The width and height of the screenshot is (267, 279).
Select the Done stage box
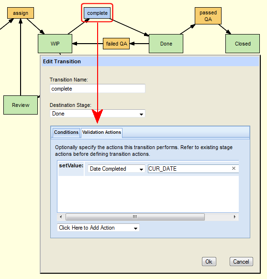click(166, 44)
